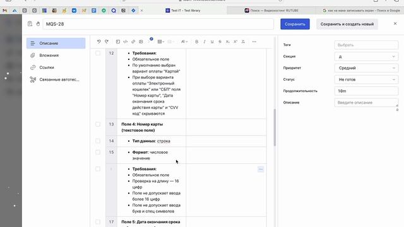404x227 pixels.
Task: Click the row number 14 cell
Action: point(111,141)
